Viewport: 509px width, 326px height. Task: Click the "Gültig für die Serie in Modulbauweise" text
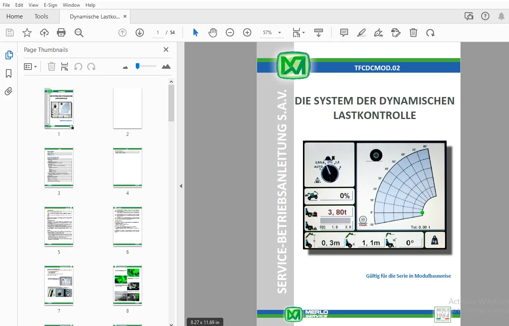[x=409, y=276]
